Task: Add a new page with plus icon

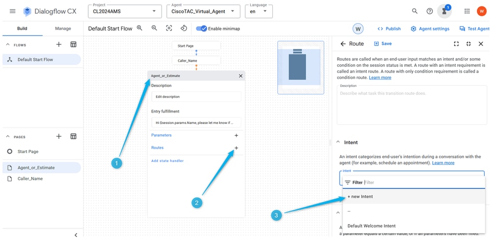Action: 59,136
